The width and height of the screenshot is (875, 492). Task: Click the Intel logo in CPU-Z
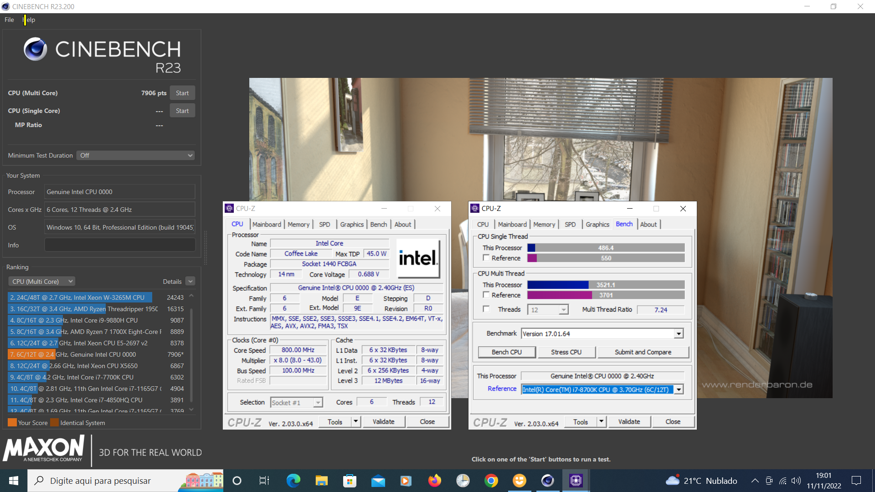(418, 258)
